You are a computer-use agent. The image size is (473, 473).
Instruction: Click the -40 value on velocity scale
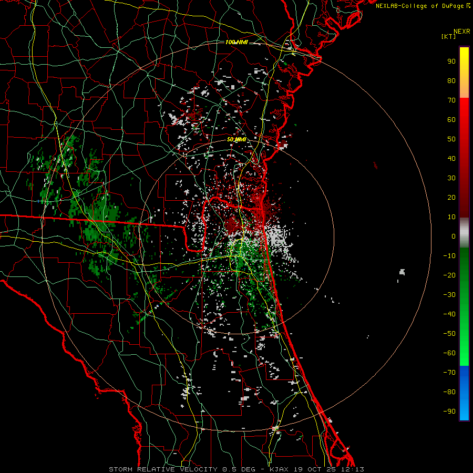[x=449, y=314]
